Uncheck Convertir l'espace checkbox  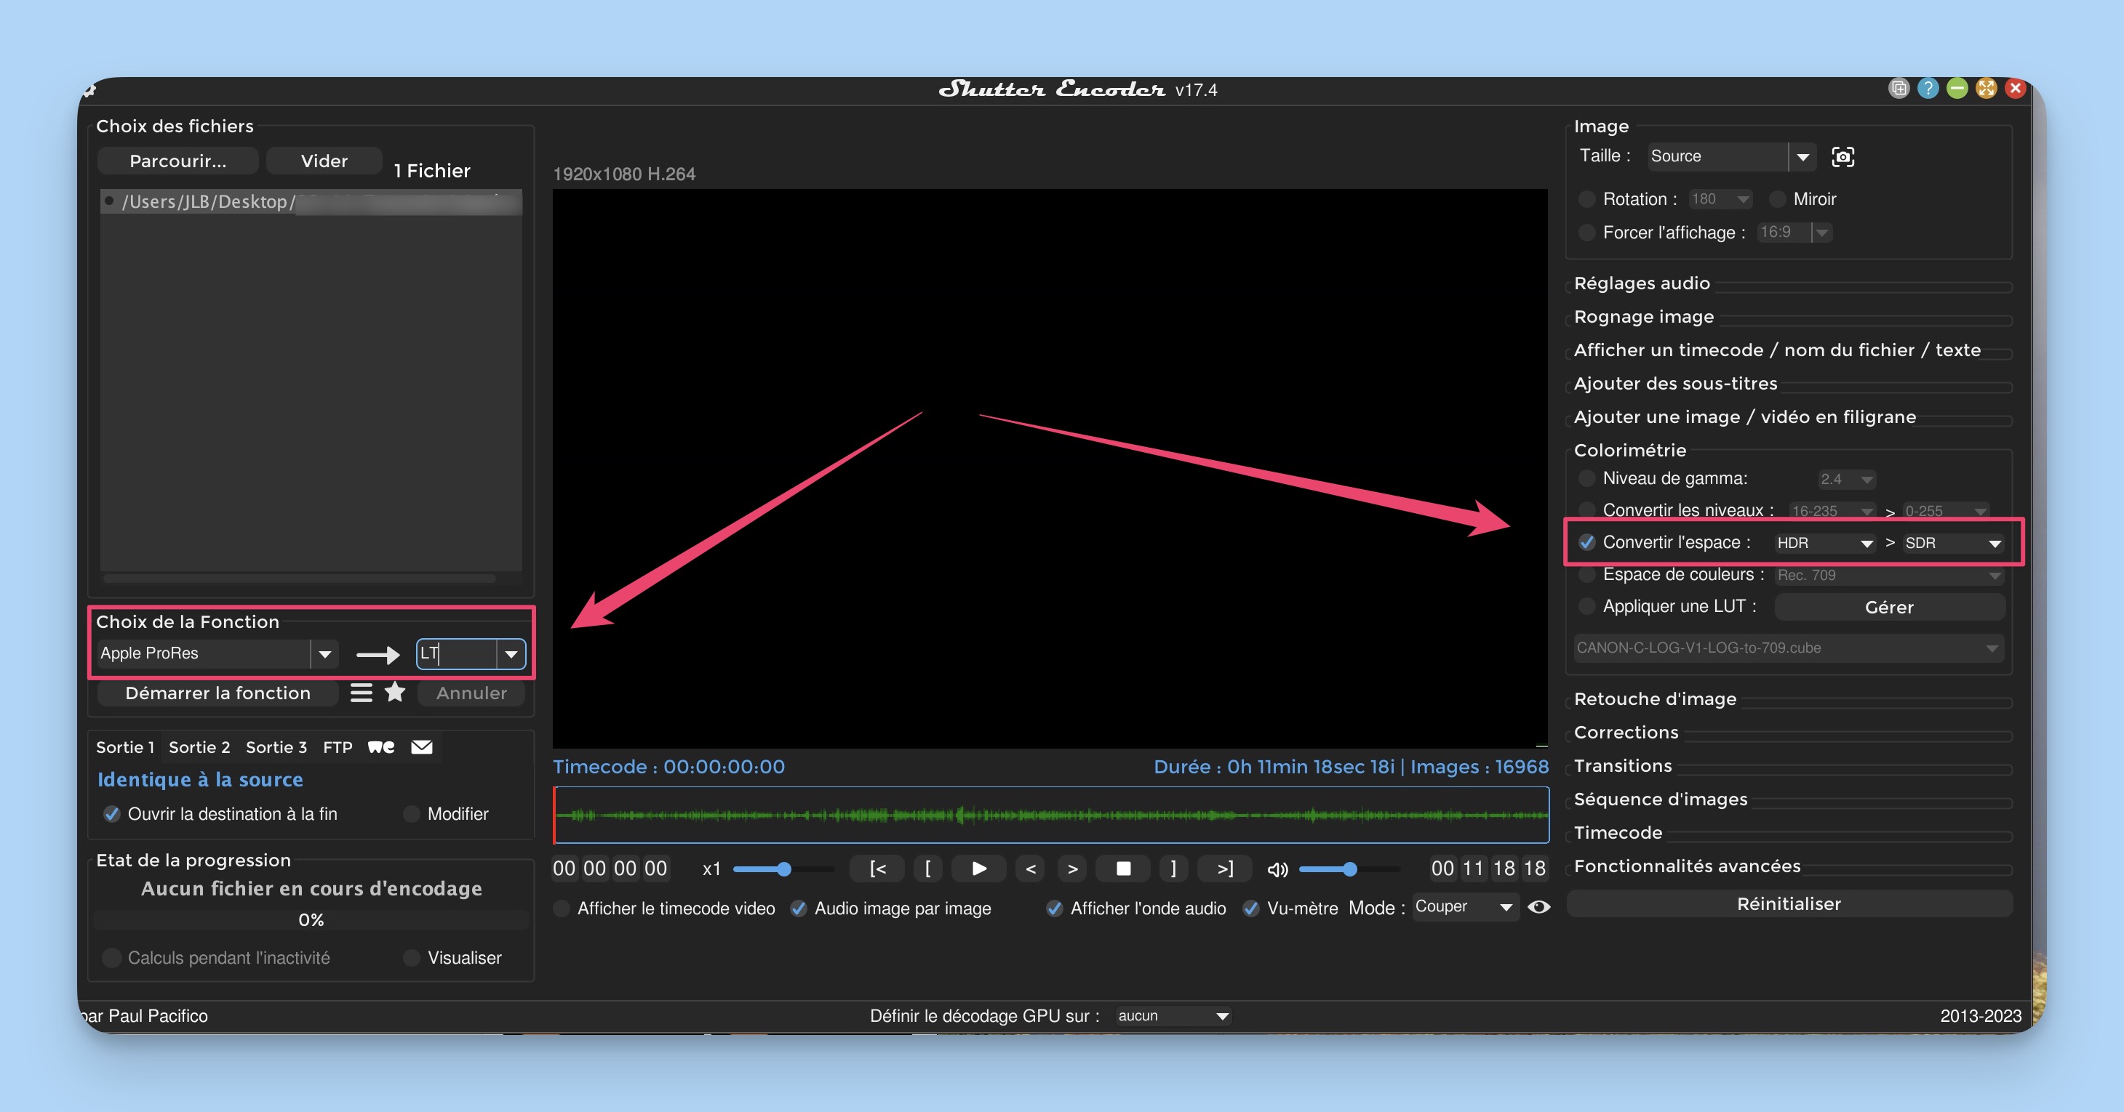pyautogui.click(x=1586, y=542)
